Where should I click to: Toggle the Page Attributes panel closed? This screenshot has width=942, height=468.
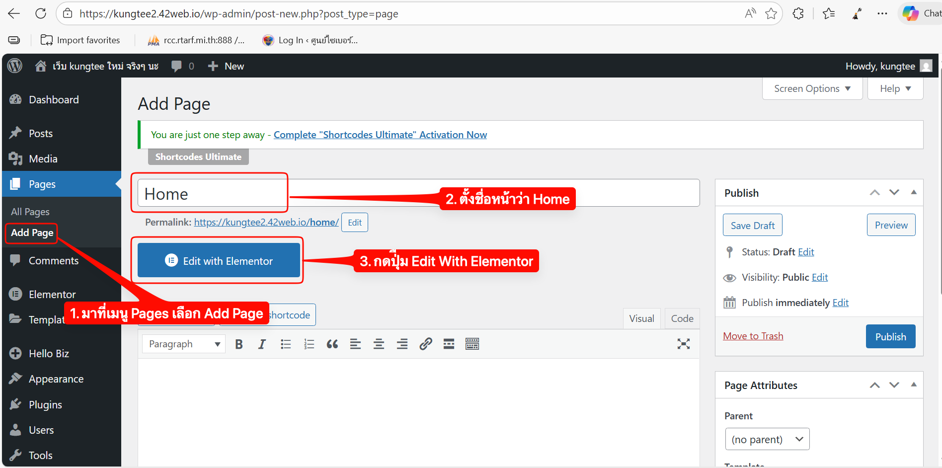[x=913, y=385]
